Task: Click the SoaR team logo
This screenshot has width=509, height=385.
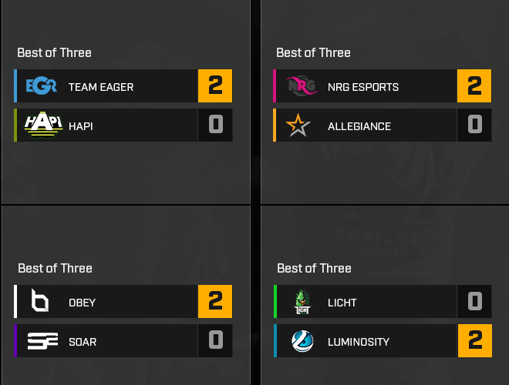Action: 42,340
